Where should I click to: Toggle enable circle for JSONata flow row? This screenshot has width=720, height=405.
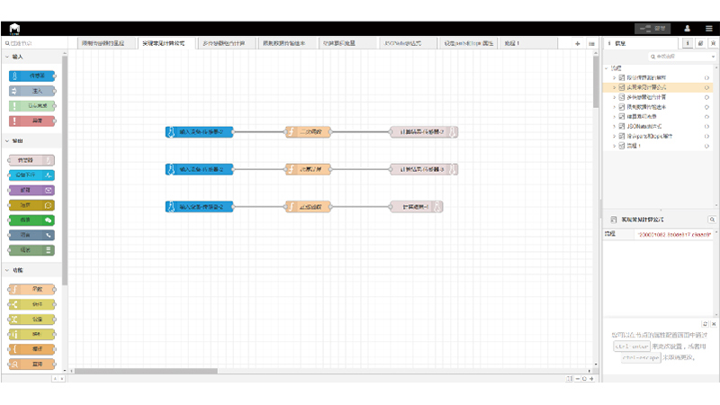point(706,126)
